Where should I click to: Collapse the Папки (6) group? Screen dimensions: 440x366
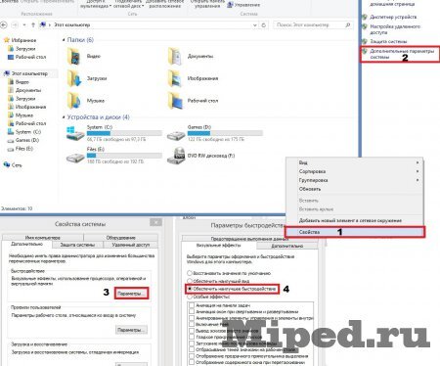coord(64,40)
